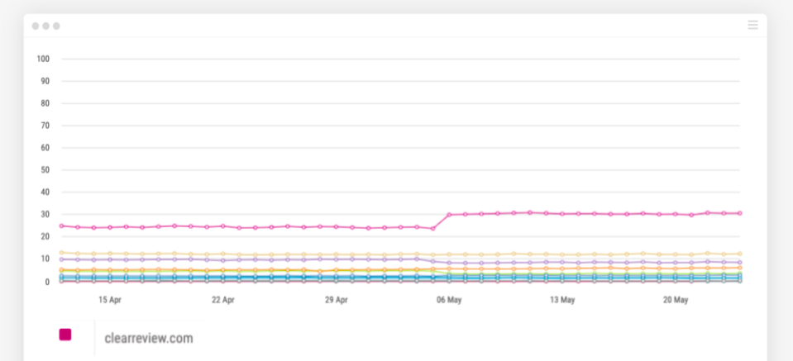
Task: Click the 22 Apr date label
Action: click(x=223, y=300)
